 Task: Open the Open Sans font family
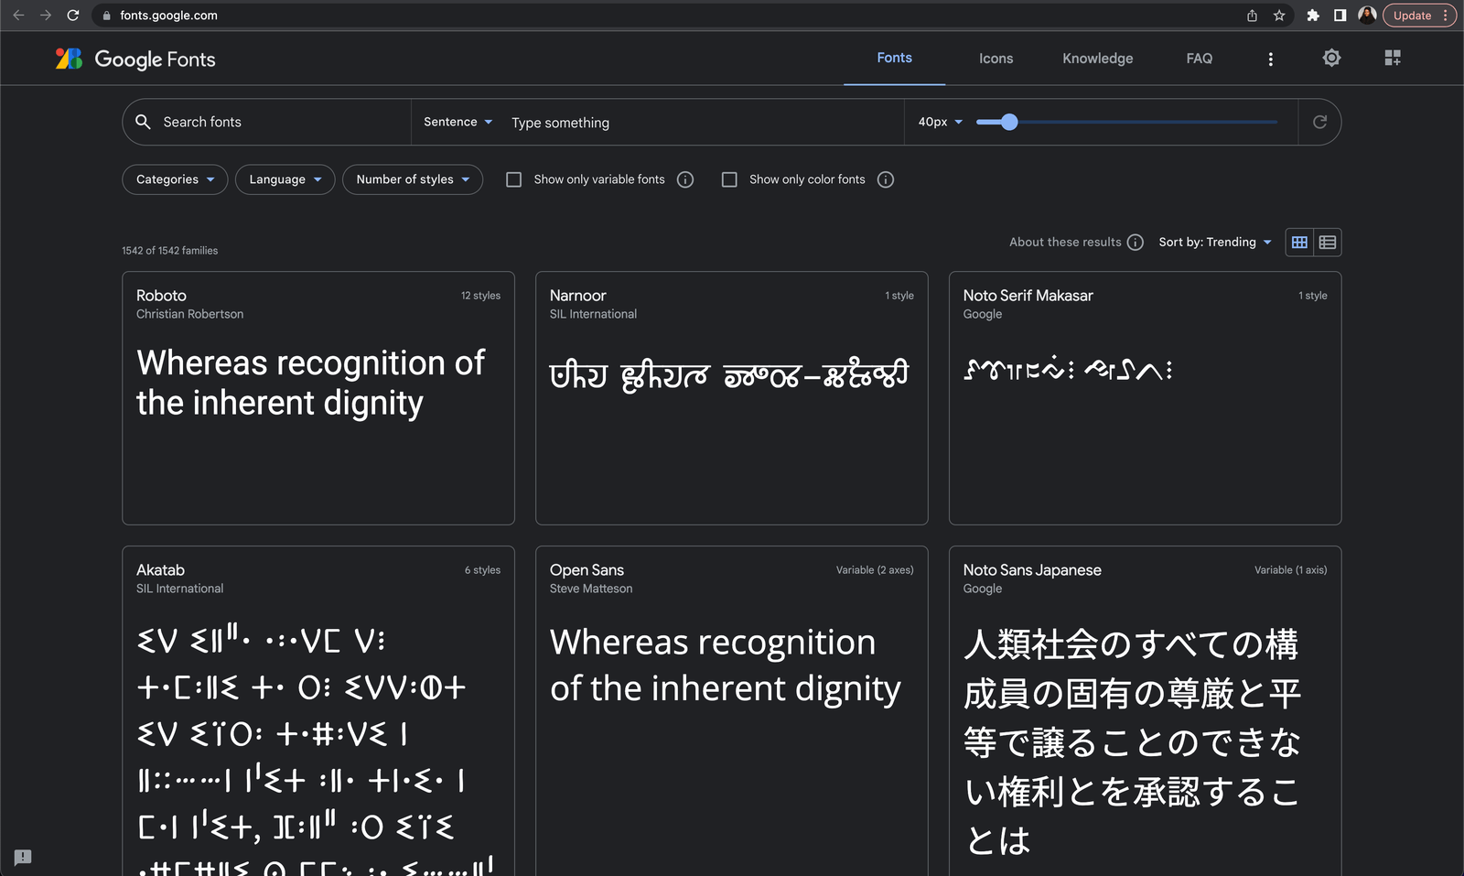click(732, 711)
